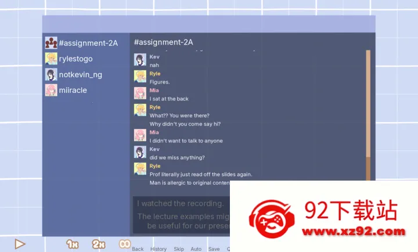Set text speed to 2x
The width and height of the screenshot is (418, 252).
tap(99, 244)
